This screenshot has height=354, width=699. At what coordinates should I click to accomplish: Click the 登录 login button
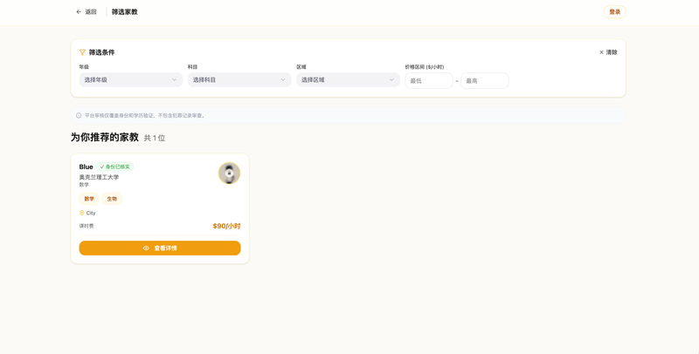pyautogui.click(x=615, y=12)
